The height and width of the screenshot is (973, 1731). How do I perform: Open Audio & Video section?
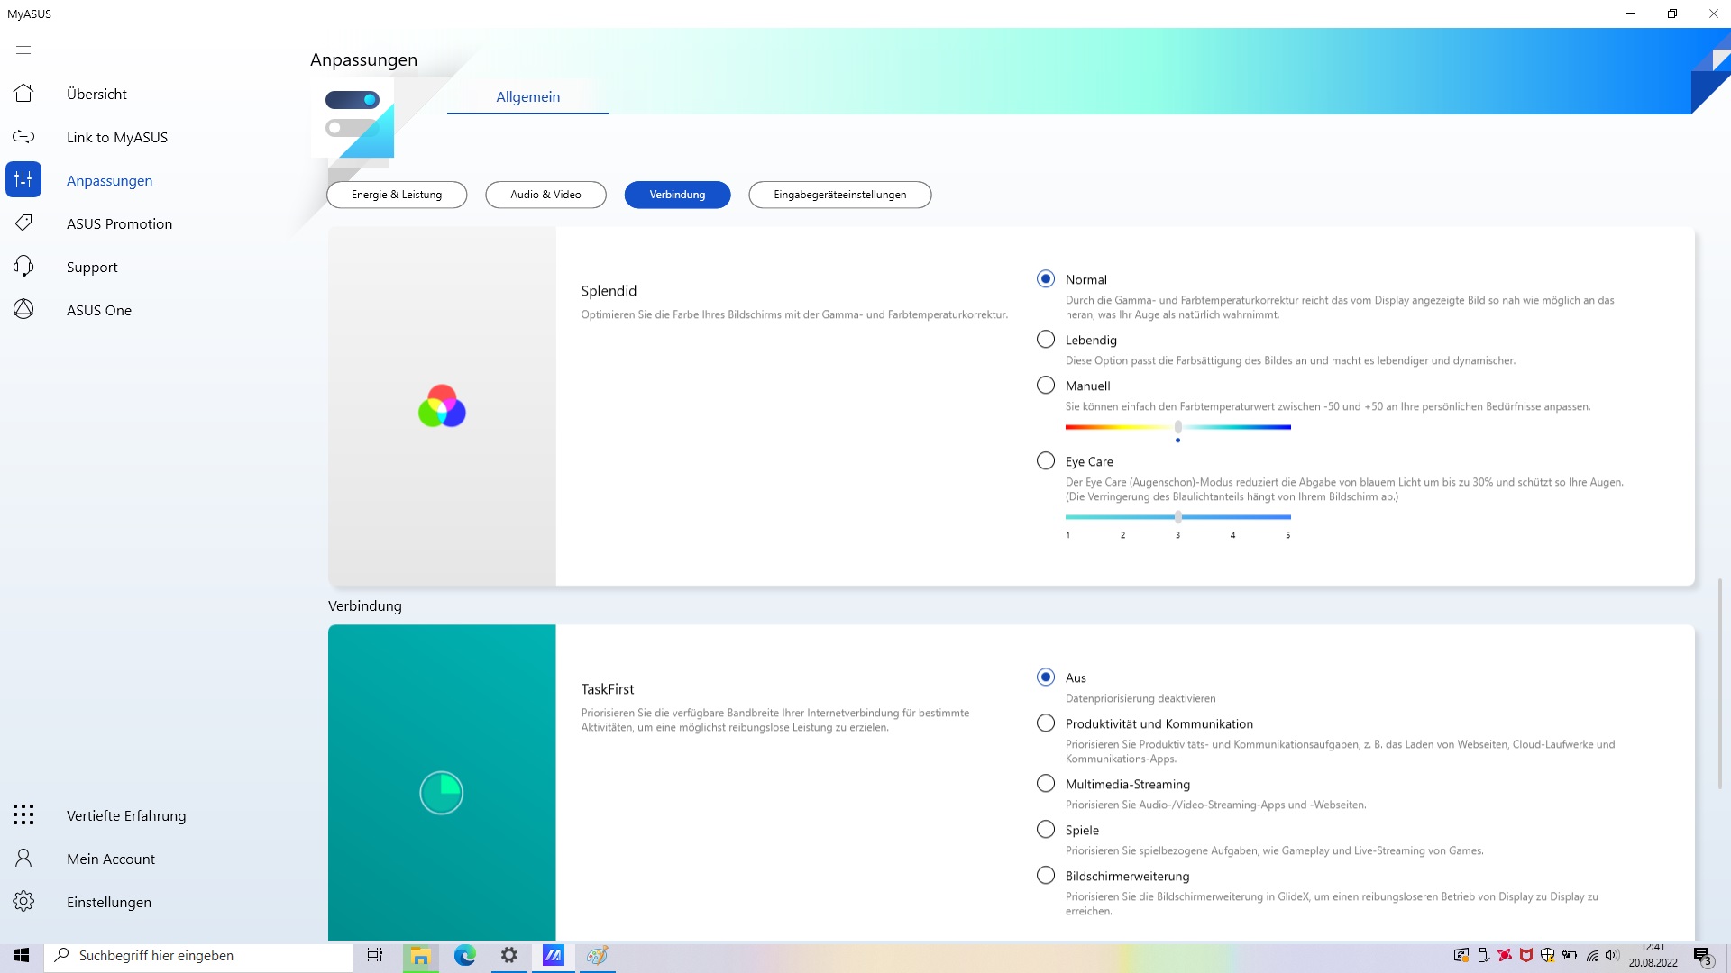545,195
